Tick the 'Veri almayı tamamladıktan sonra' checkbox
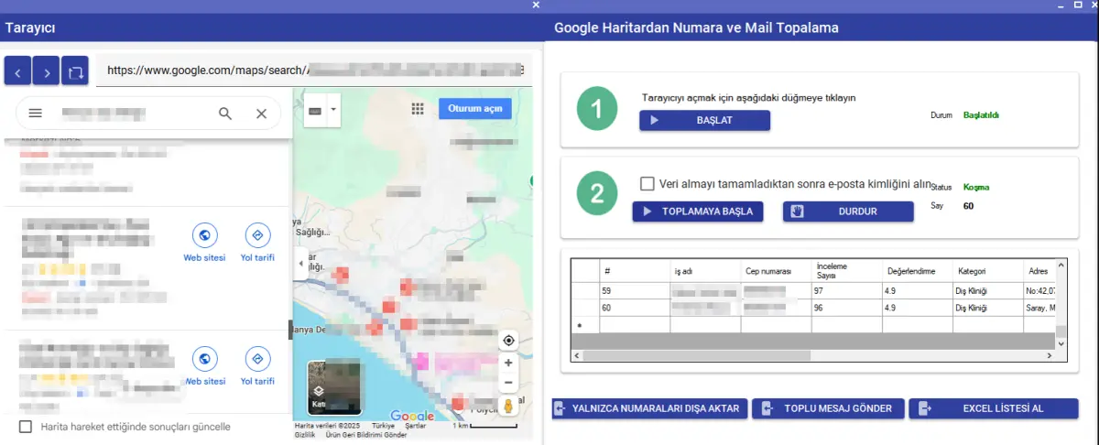Image resolution: width=1099 pixels, height=445 pixels. click(647, 183)
